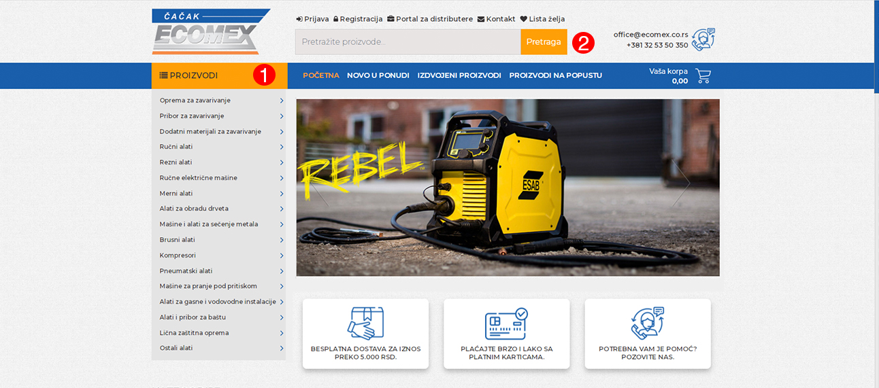Go to next banner slide arrow
Screen dimensions: 879x388
(x=681, y=183)
